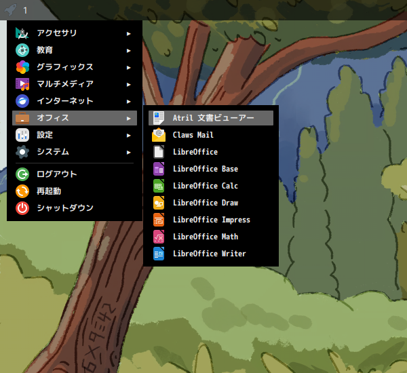This screenshot has width=407, height=373.
Task: Click the green LibreOffice Calc icon
Action: point(159,186)
